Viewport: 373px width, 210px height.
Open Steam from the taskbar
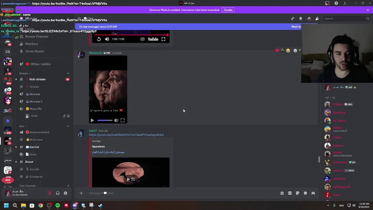click(100, 205)
